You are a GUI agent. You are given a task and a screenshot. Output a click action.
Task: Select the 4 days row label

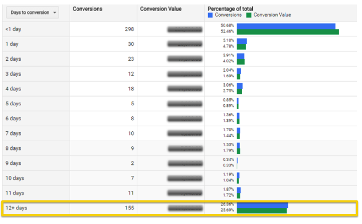(14, 89)
